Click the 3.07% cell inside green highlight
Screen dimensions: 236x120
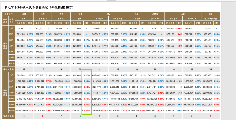(87, 75)
